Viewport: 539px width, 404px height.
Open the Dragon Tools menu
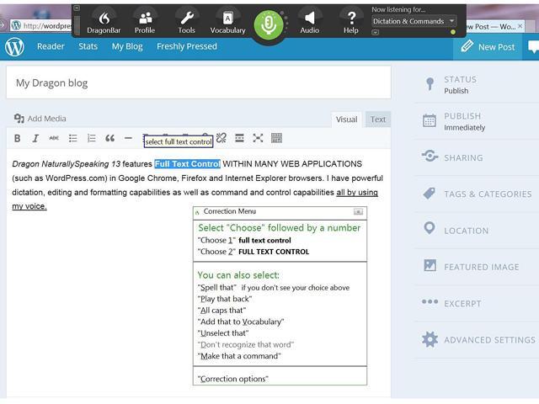(x=187, y=23)
